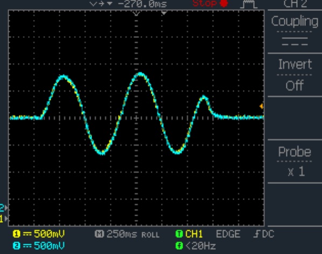
Task: Change the Probe x1 setting
Action: click(x=295, y=161)
